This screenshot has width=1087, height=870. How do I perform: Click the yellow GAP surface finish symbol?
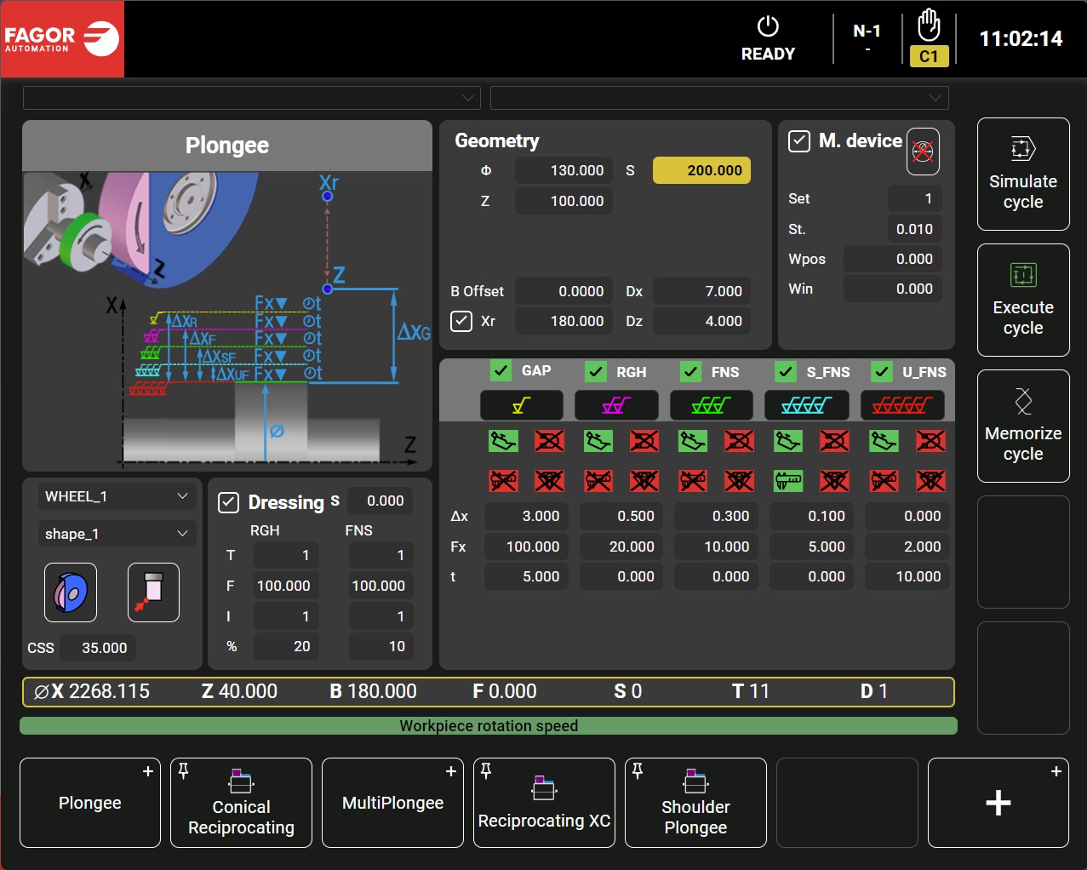point(522,406)
